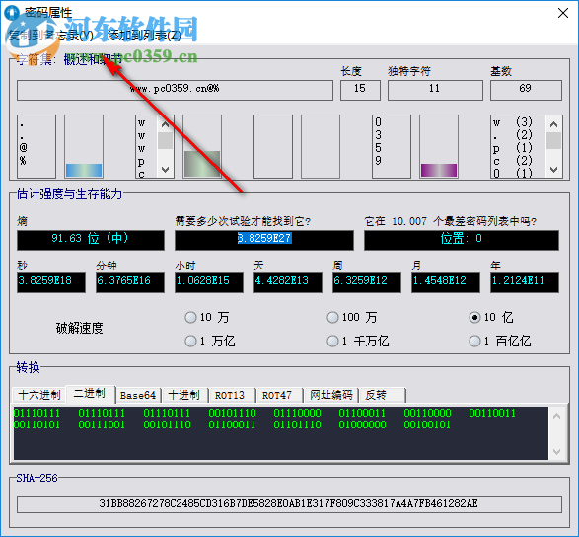This screenshot has width=579, height=537.
Task: Click the blue symbols proportion bar
Action: (84, 170)
